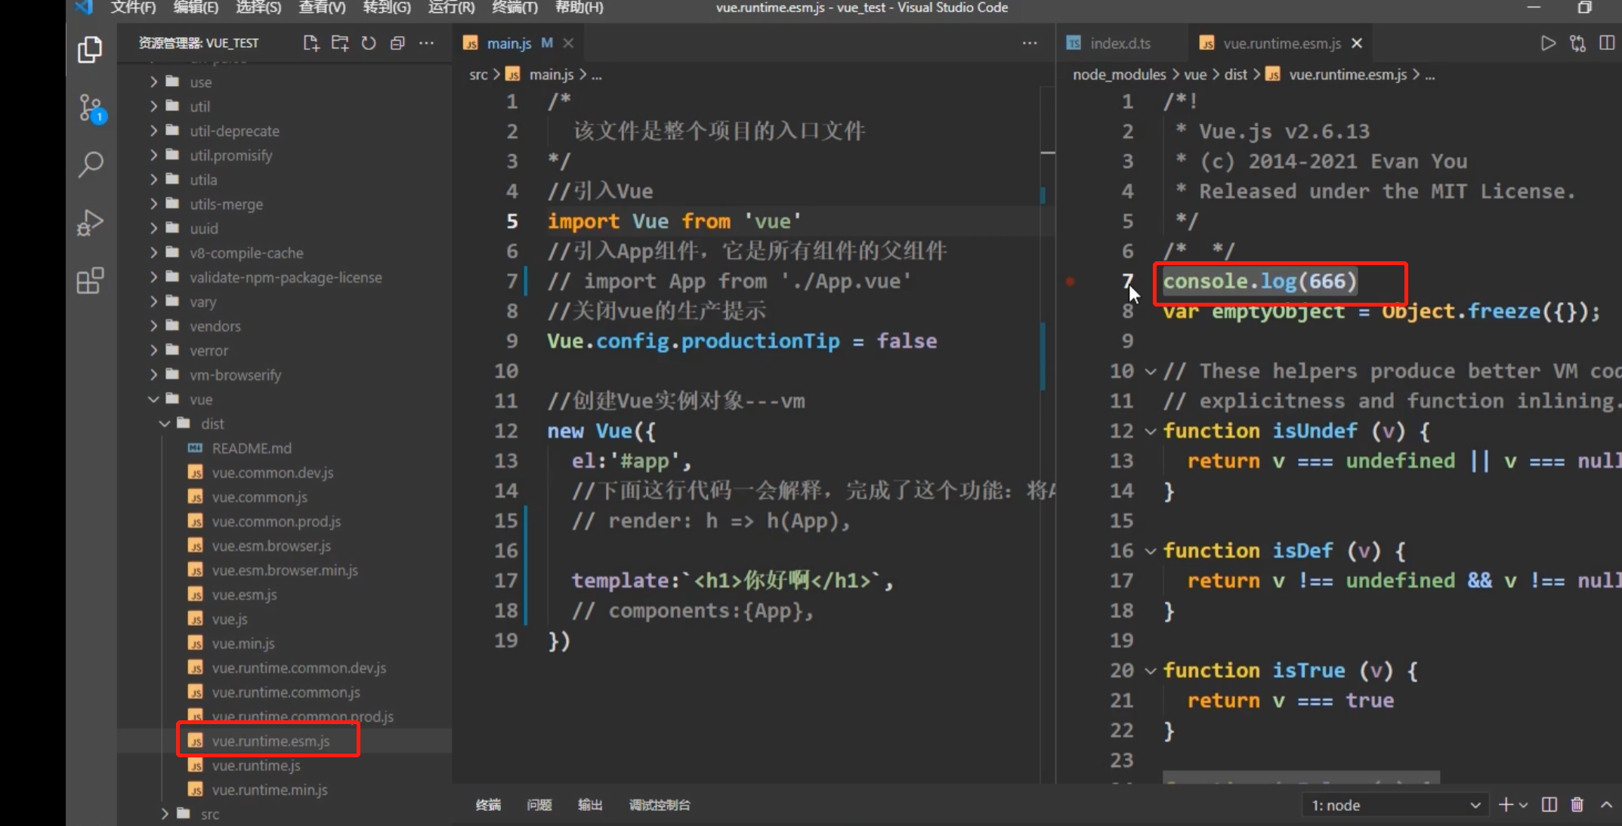Image resolution: width=1622 pixels, height=826 pixels.
Task: Run the active file with play icon
Action: [x=1548, y=44]
